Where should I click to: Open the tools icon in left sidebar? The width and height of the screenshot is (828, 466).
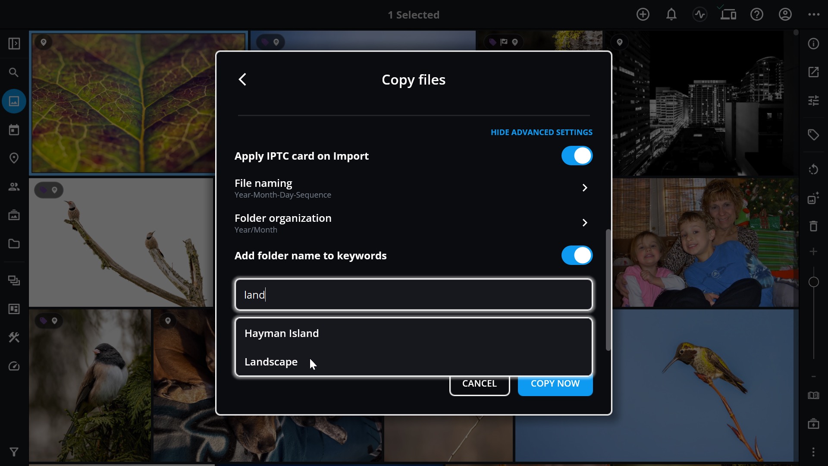[x=14, y=337]
